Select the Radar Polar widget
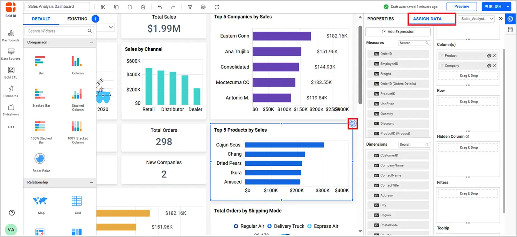The width and height of the screenshot is (517, 237). click(41, 163)
